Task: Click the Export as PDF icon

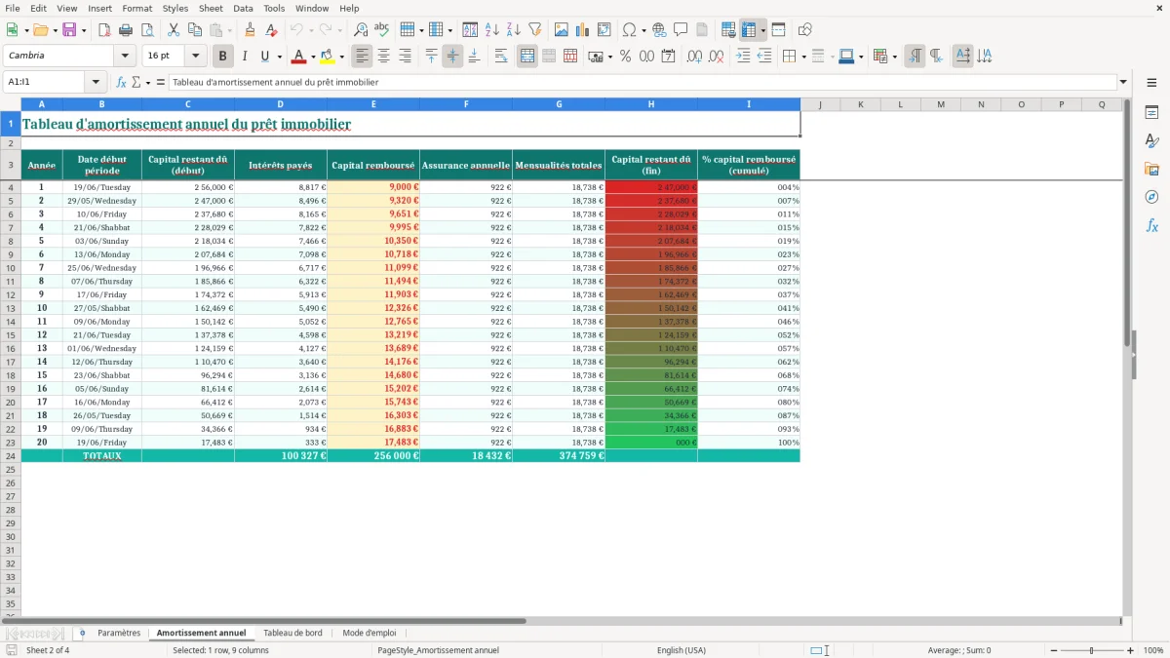Action: click(x=104, y=30)
